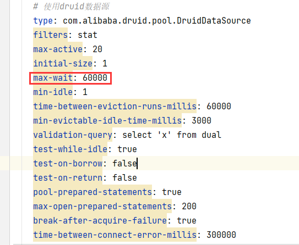Click the com.alibaba.druid.pool.DruidDataSource class name

(x=157, y=21)
